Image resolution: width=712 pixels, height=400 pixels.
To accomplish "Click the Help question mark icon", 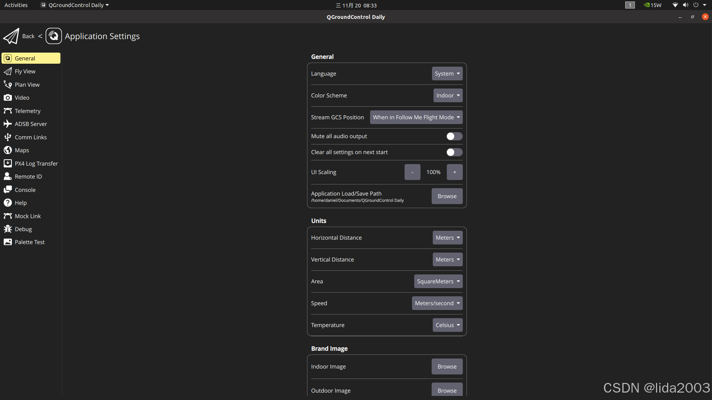I will tap(8, 203).
